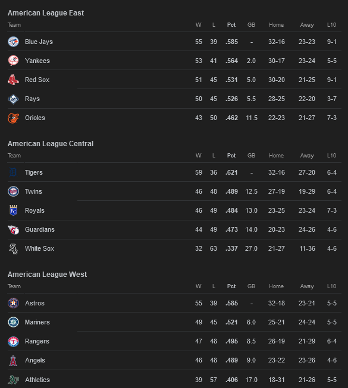This screenshot has width=348, height=388.
Task: Click GB header in American League Central
Action: click(251, 156)
